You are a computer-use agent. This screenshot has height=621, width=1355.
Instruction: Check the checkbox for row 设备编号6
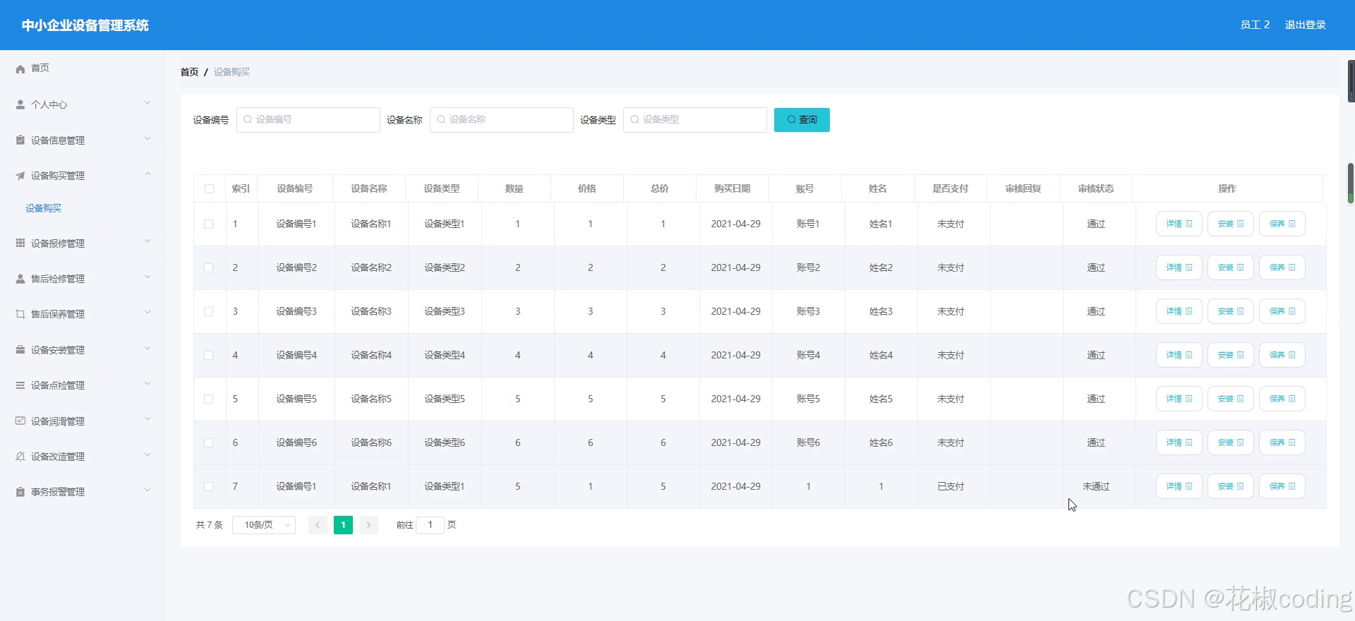[209, 442]
